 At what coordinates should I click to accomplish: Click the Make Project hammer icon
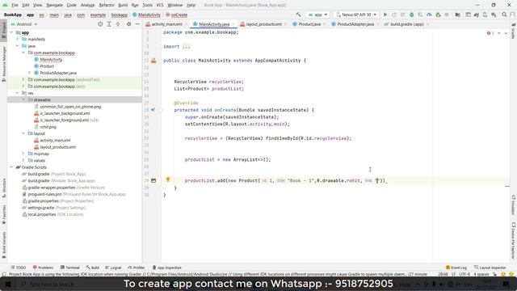[298, 15]
